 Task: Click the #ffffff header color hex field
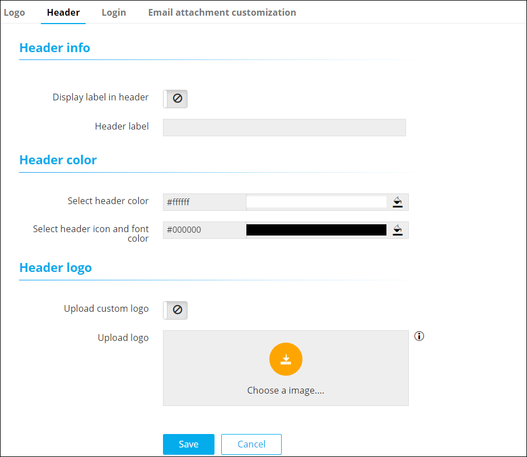click(204, 202)
